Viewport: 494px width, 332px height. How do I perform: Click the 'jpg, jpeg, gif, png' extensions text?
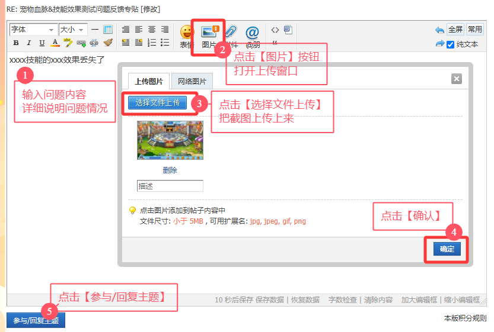coord(278,221)
